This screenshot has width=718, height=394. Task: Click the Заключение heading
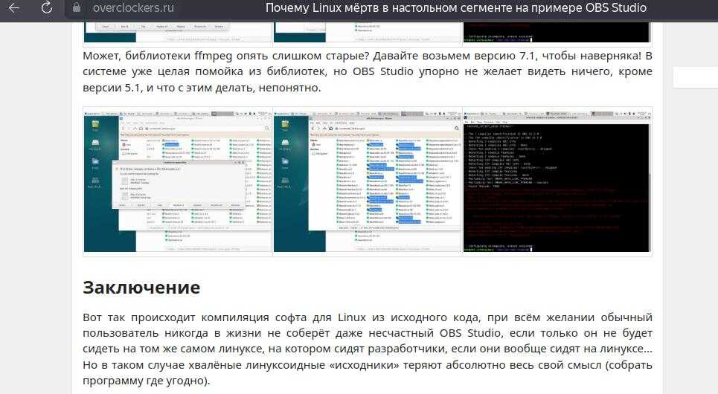tap(141, 288)
